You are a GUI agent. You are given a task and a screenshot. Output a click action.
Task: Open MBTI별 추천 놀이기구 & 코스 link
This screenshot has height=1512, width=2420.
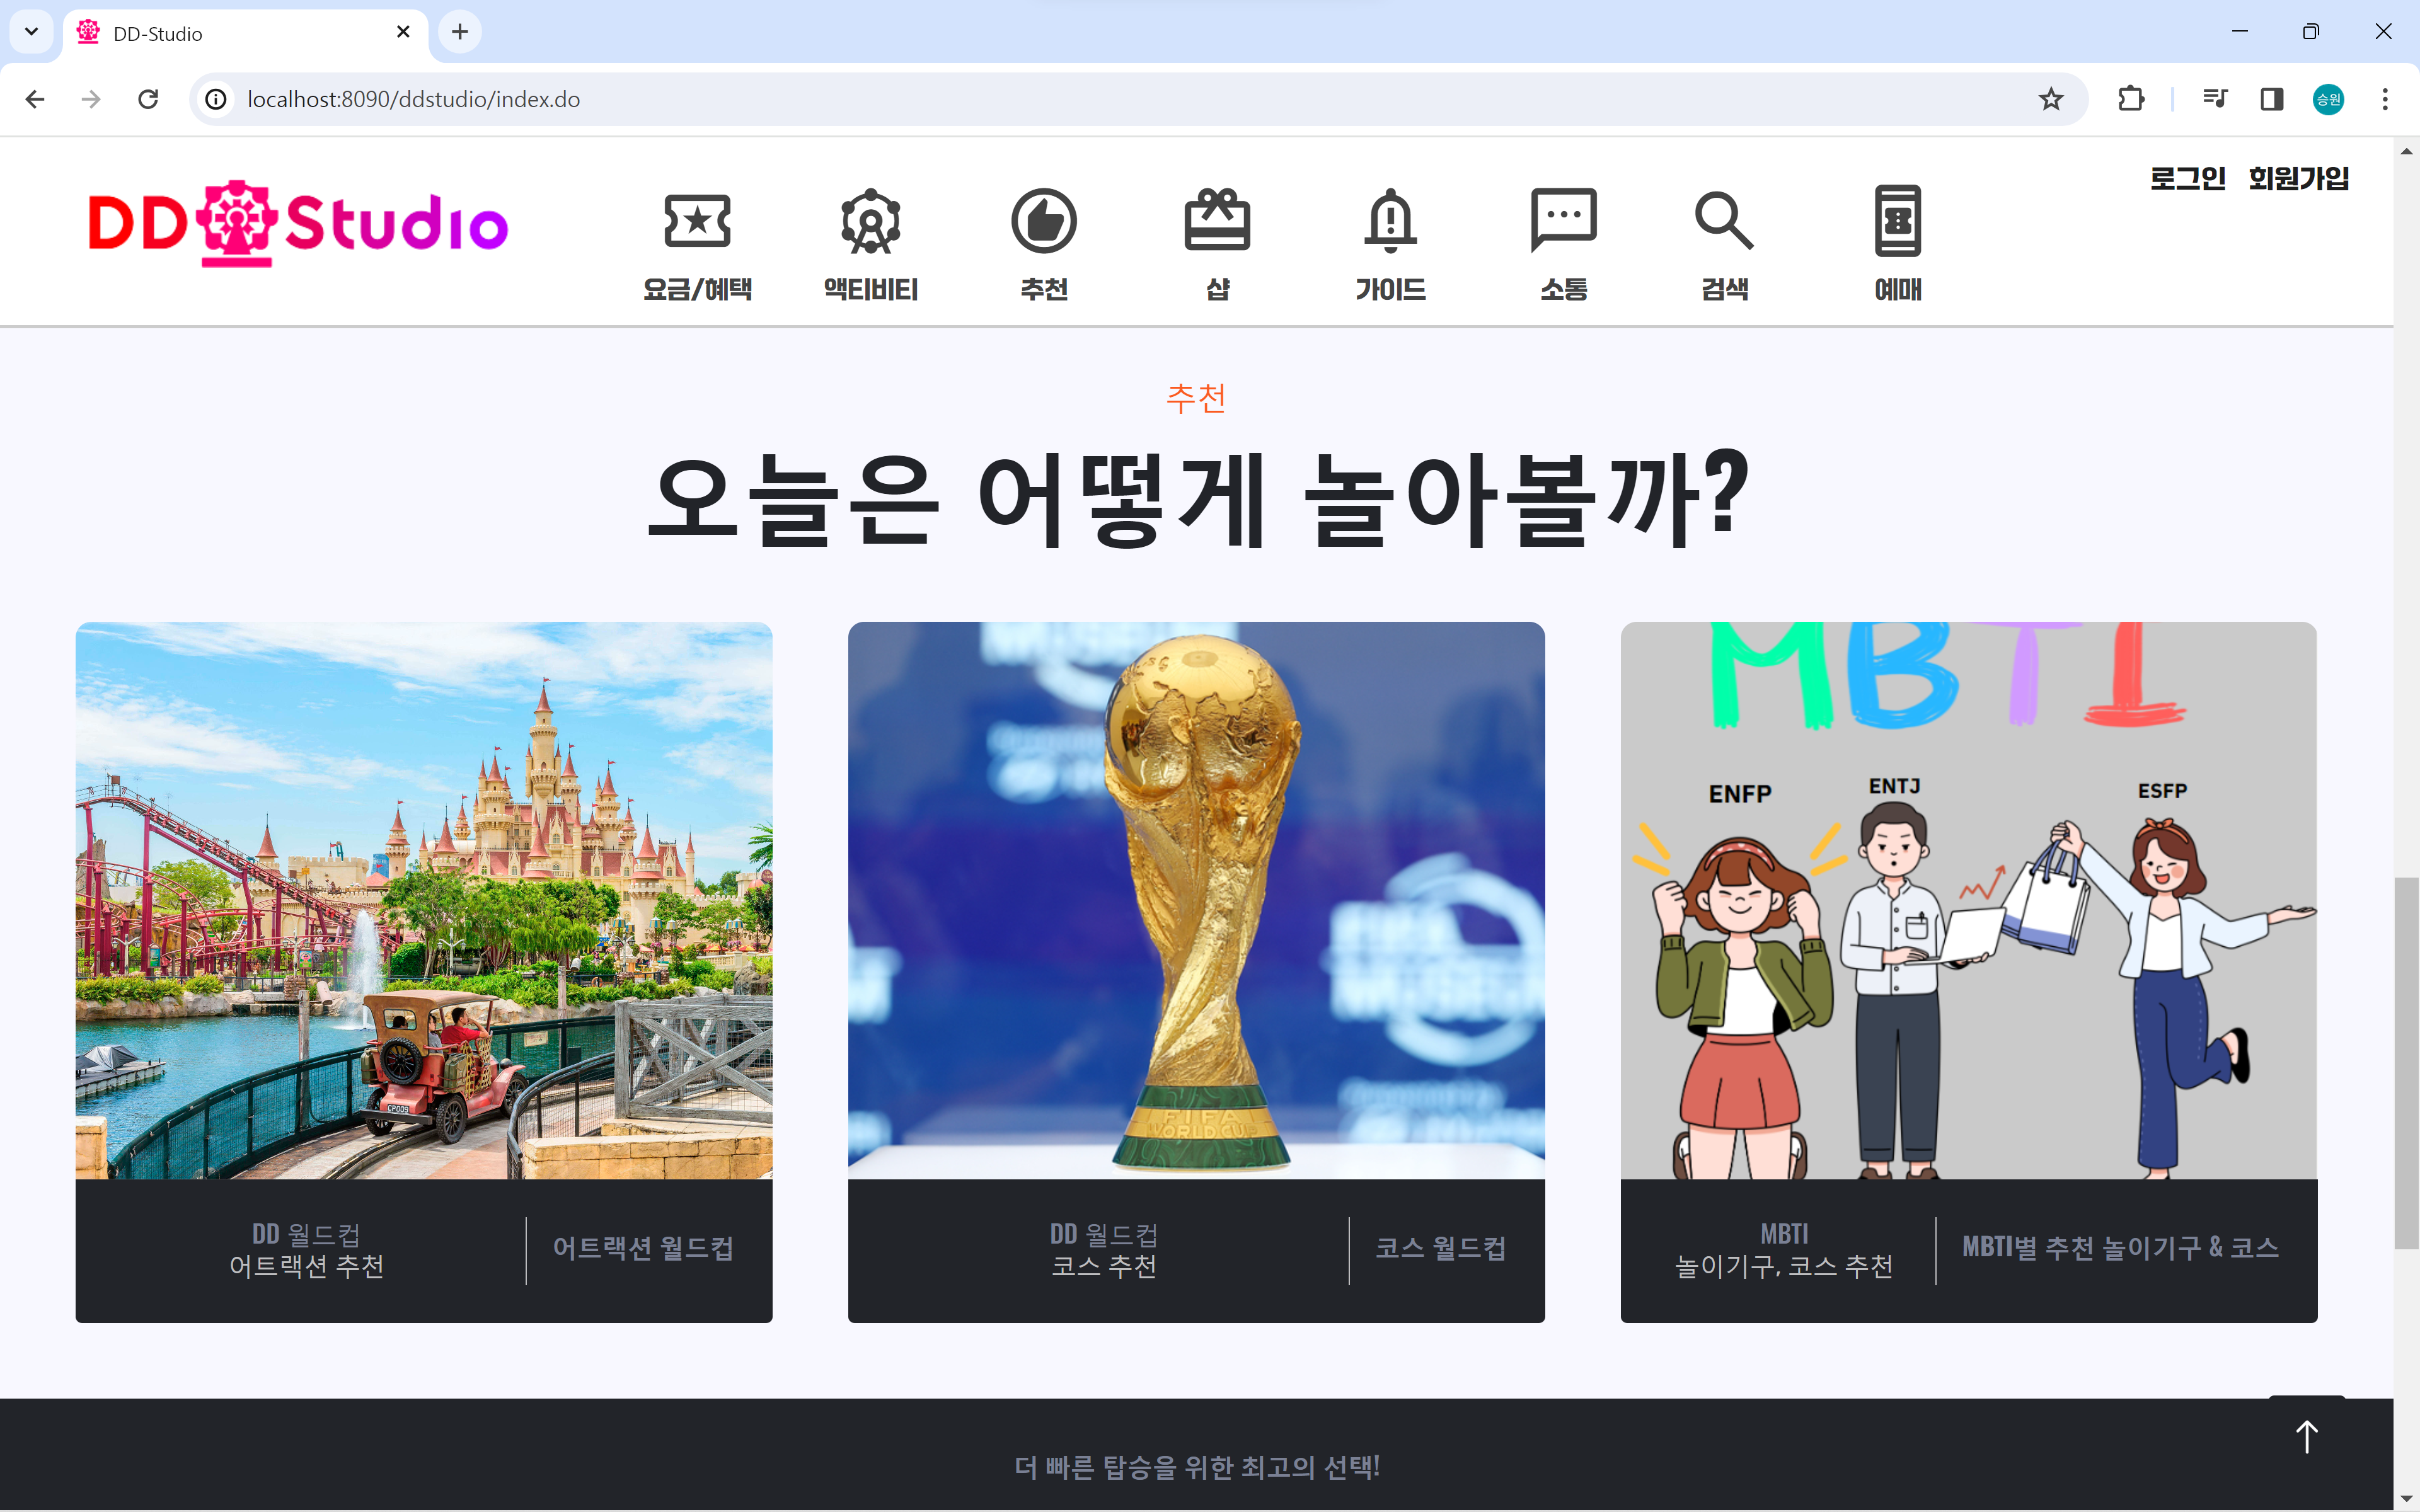click(2120, 1247)
